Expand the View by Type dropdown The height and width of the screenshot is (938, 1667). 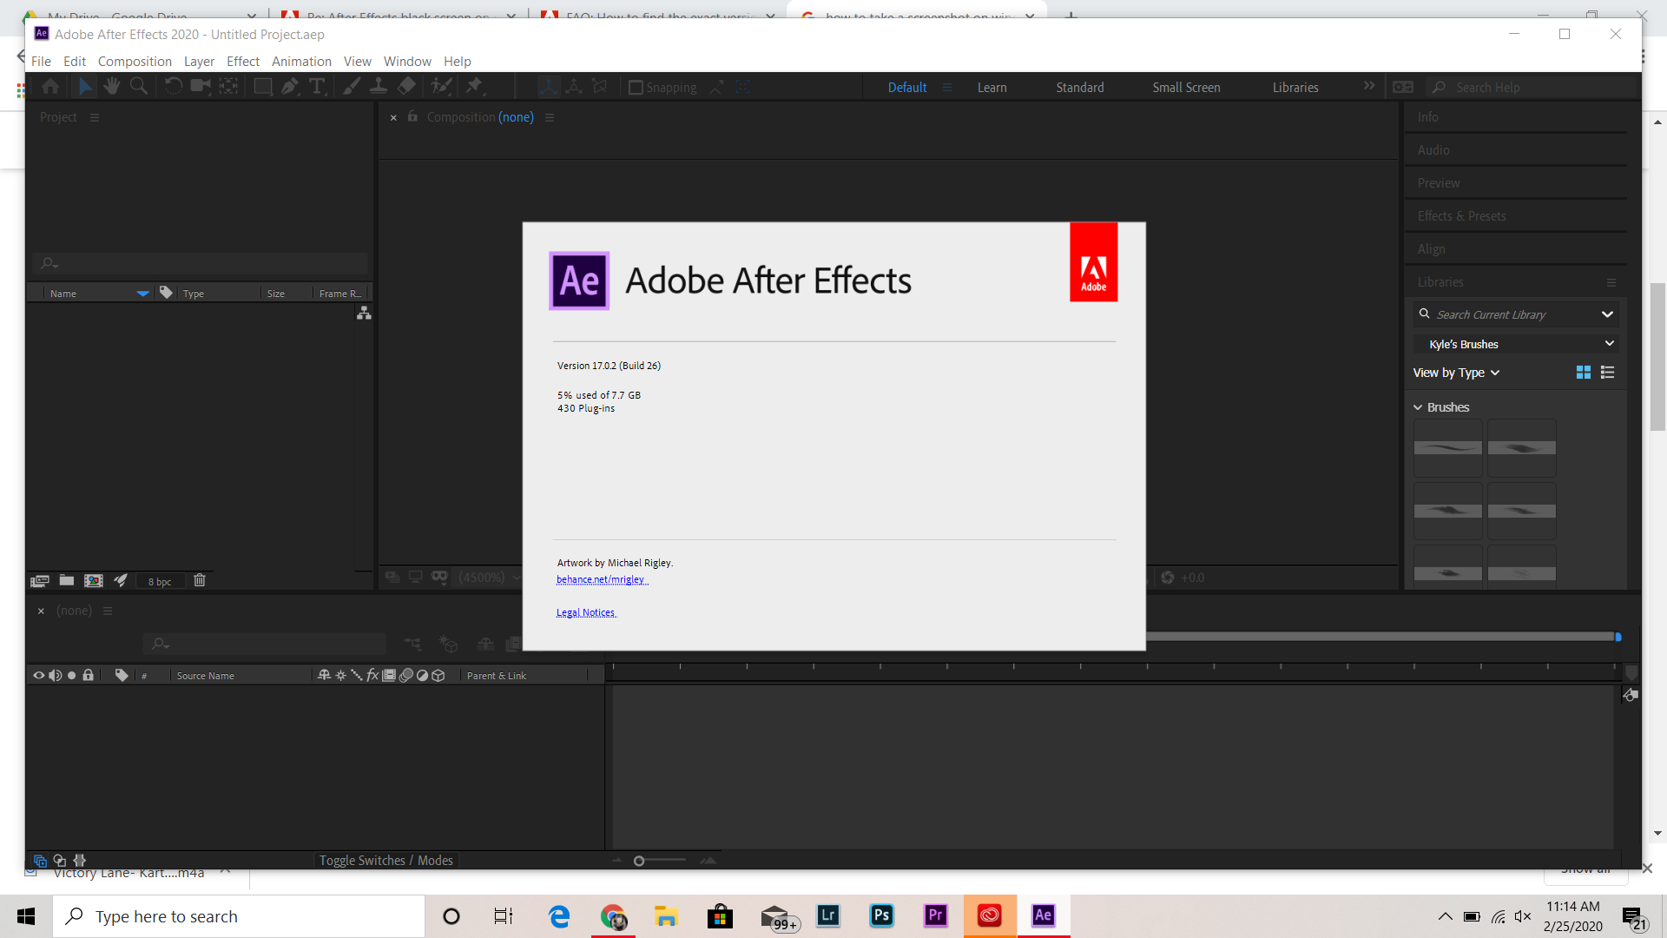1457,372
